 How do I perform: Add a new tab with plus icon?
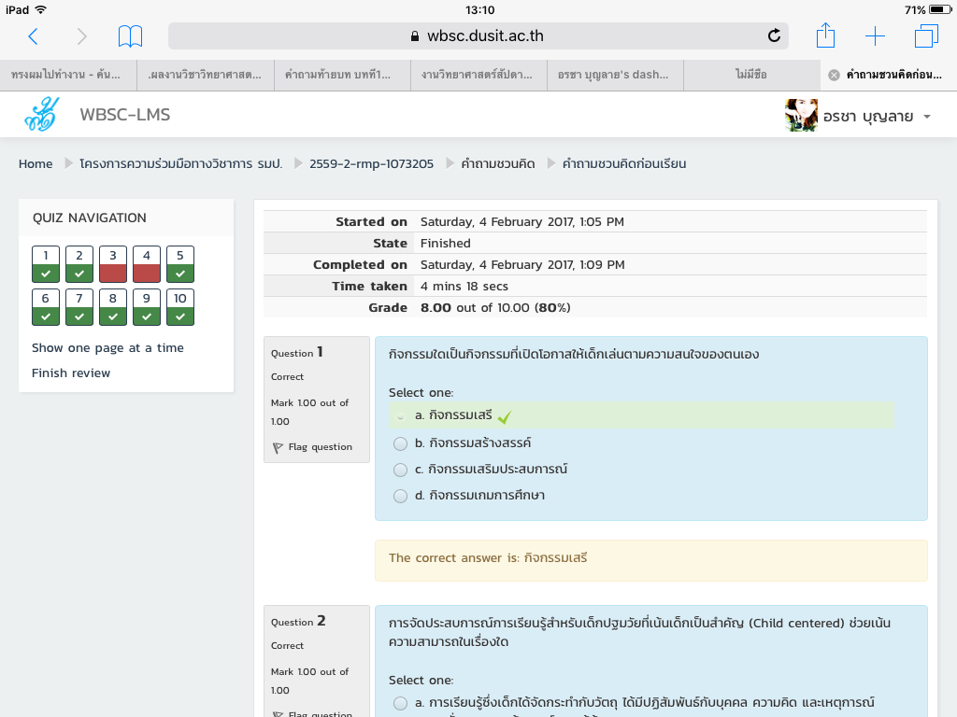(x=875, y=36)
